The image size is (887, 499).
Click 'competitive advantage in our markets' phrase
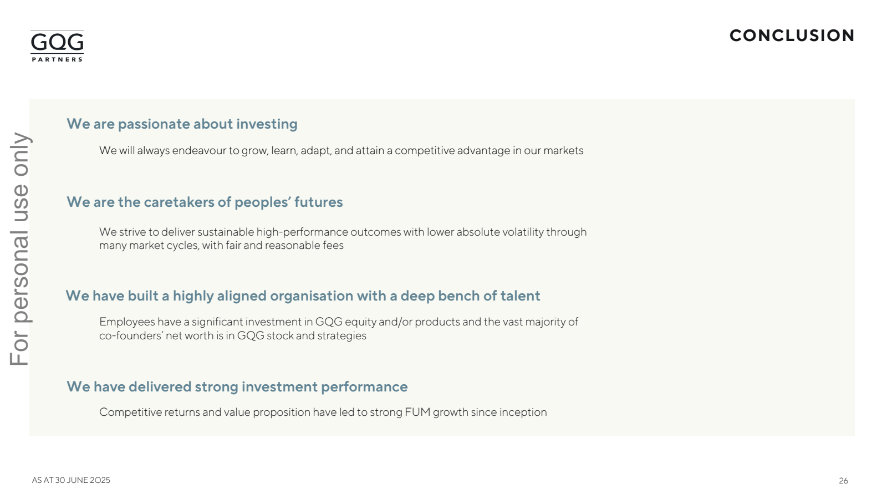[x=489, y=151]
